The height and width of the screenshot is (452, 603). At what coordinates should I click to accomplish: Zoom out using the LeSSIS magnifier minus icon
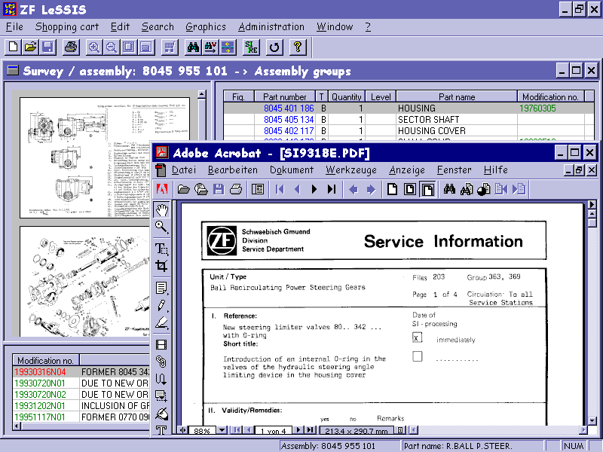pos(111,47)
